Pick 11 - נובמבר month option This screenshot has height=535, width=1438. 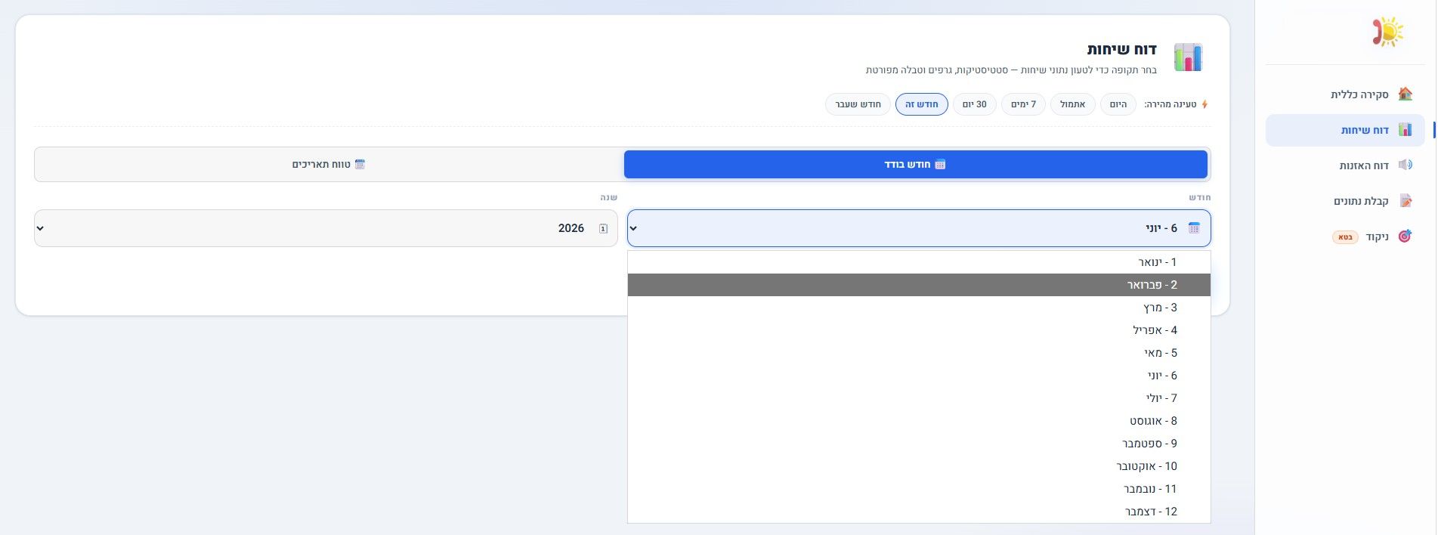point(919,489)
